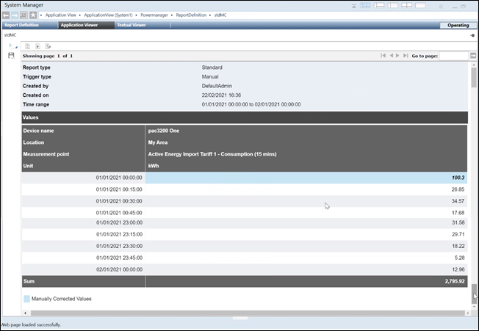
Task: Jump to the last report page
Action: coord(406,56)
